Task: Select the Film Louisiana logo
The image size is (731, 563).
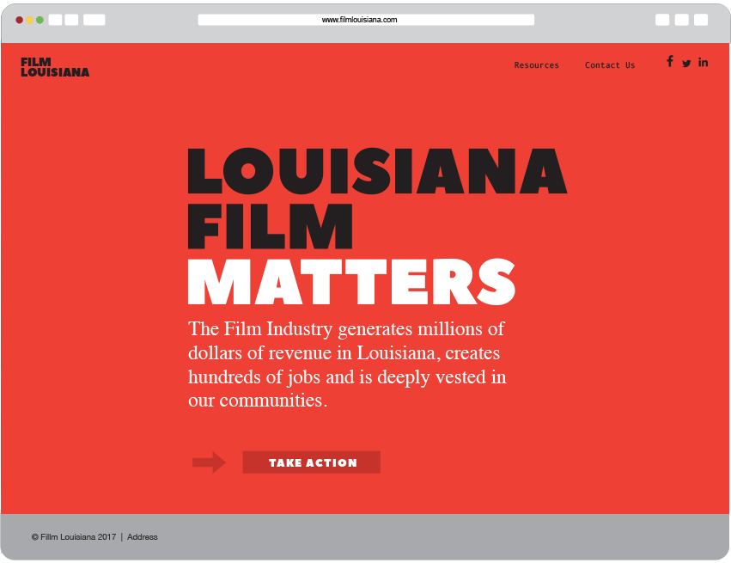Action: tap(55, 68)
